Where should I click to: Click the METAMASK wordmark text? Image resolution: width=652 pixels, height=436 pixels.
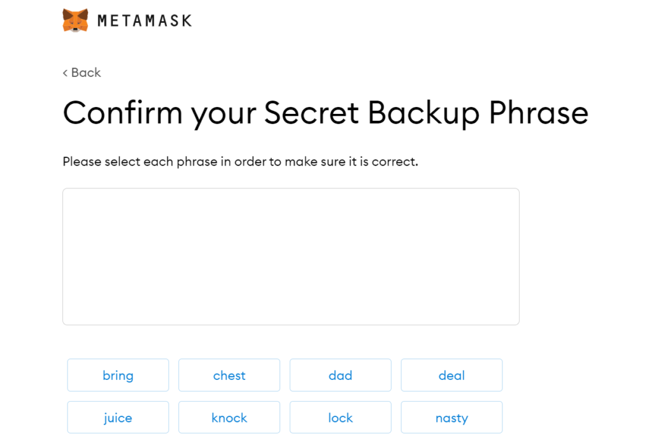(x=145, y=21)
